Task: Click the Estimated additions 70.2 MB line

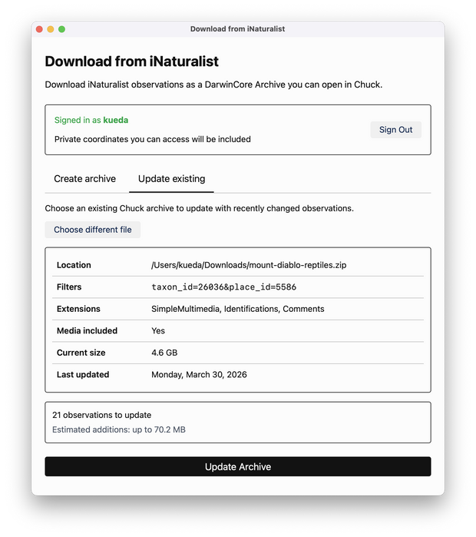Action: pyautogui.click(x=119, y=429)
